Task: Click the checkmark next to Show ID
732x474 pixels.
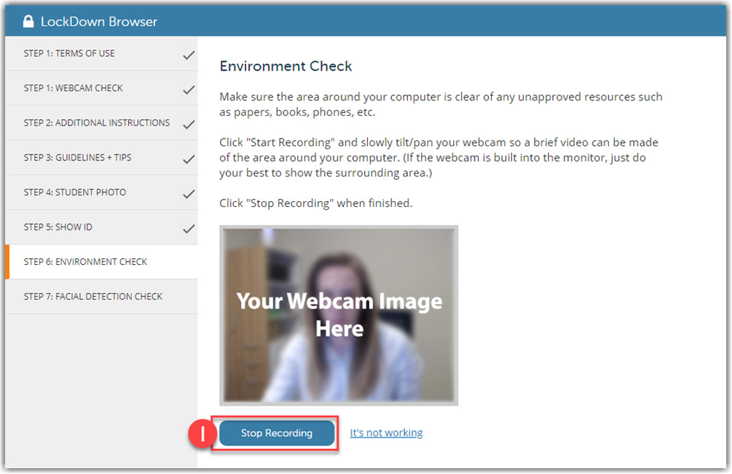Action: [189, 228]
